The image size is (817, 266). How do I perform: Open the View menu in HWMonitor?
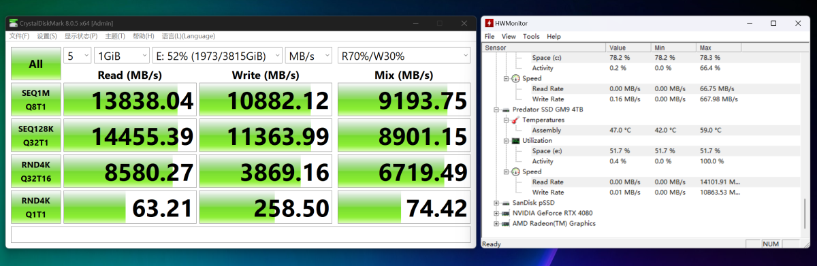tap(509, 36)
